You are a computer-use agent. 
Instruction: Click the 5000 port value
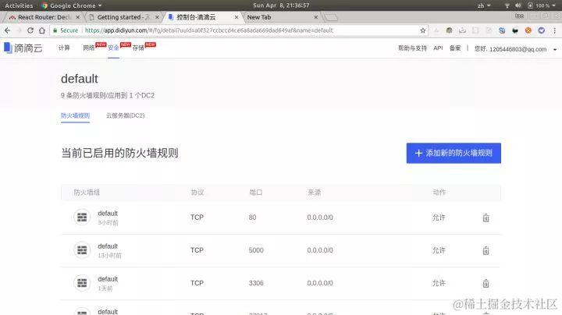tap(256, 250)
